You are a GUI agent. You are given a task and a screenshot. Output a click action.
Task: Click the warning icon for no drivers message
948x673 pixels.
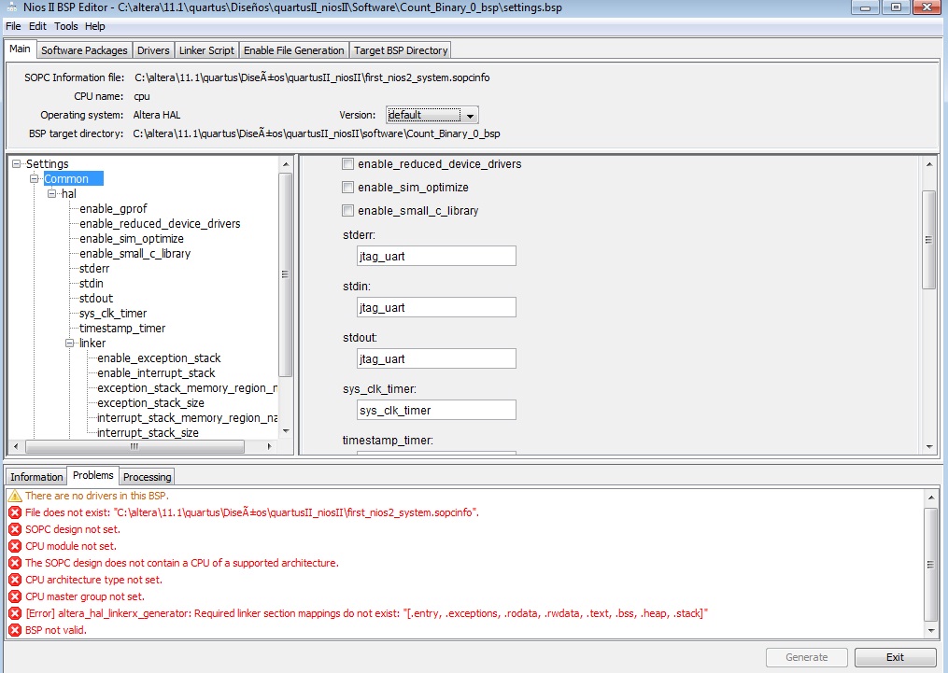[15, 497]
